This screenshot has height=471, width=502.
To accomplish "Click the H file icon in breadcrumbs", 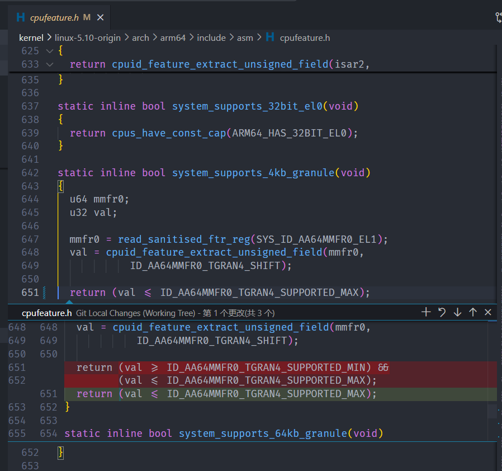I will pyautogui.click(x=270, y=37).
